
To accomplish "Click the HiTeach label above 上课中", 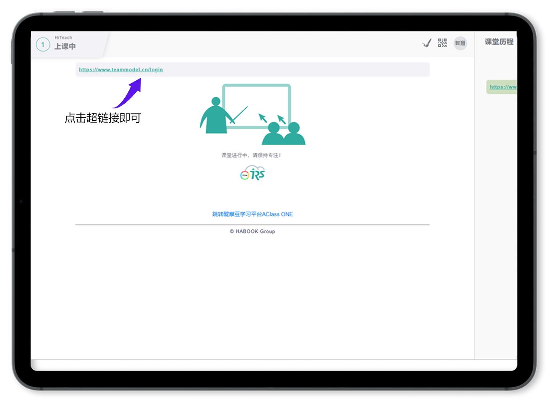I will pos(63,38).
